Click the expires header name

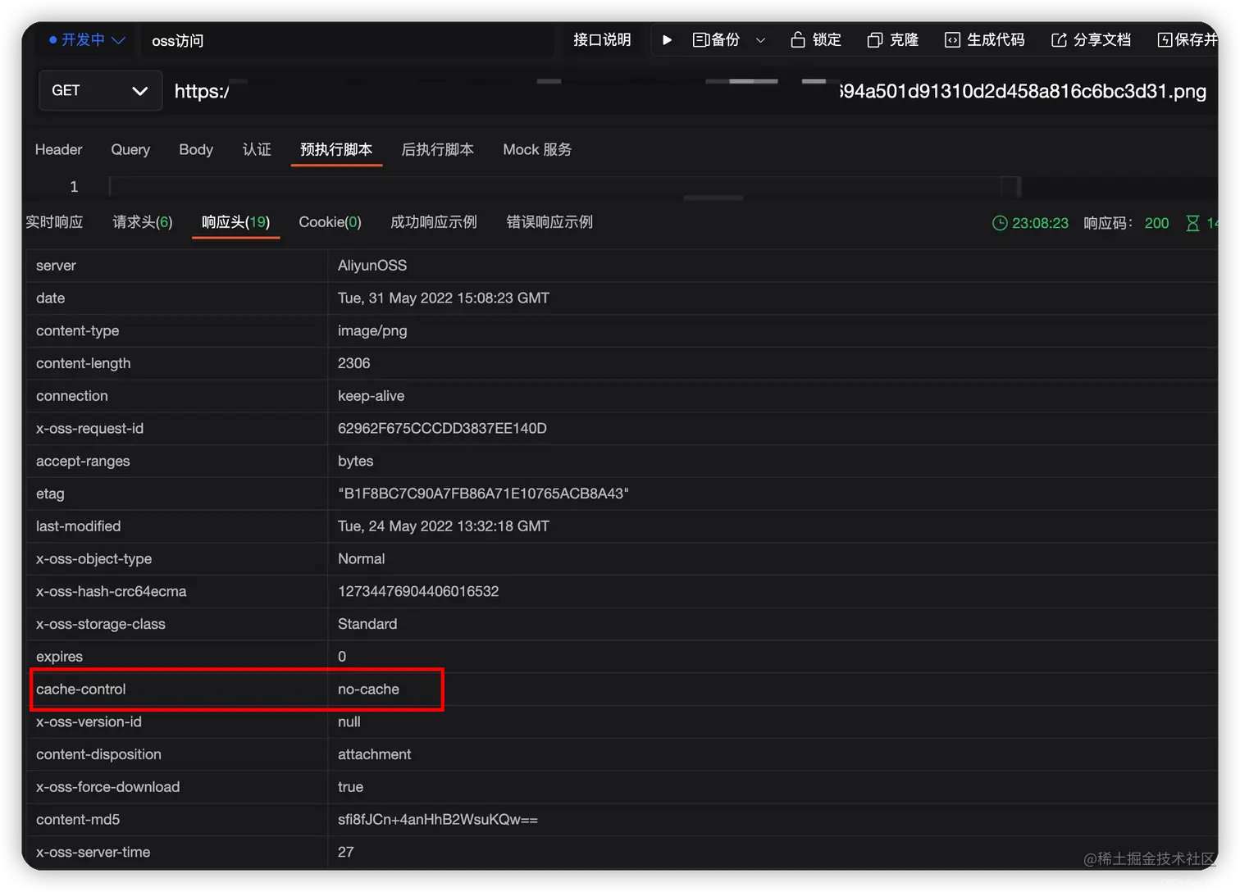point(59,657)
